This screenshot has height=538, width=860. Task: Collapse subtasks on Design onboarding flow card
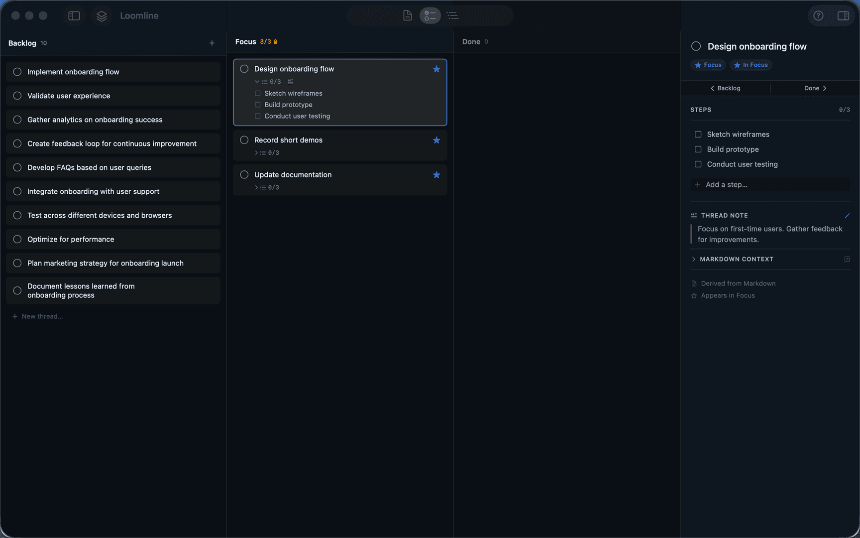pos(257,81)
